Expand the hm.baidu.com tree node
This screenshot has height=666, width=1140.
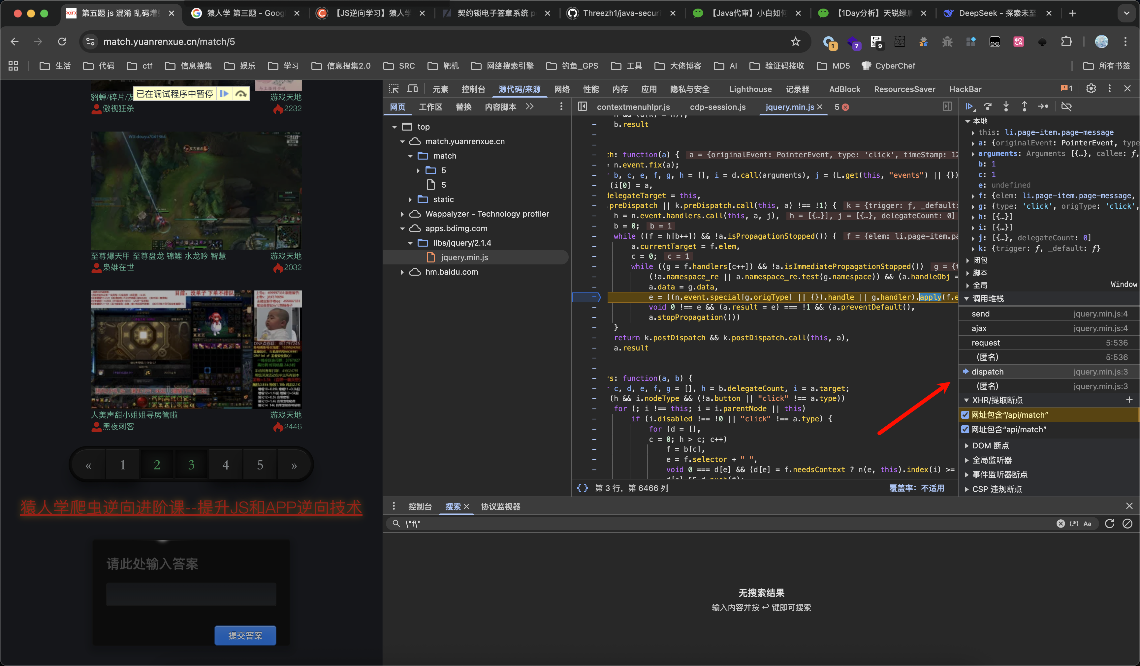point(402,272)
